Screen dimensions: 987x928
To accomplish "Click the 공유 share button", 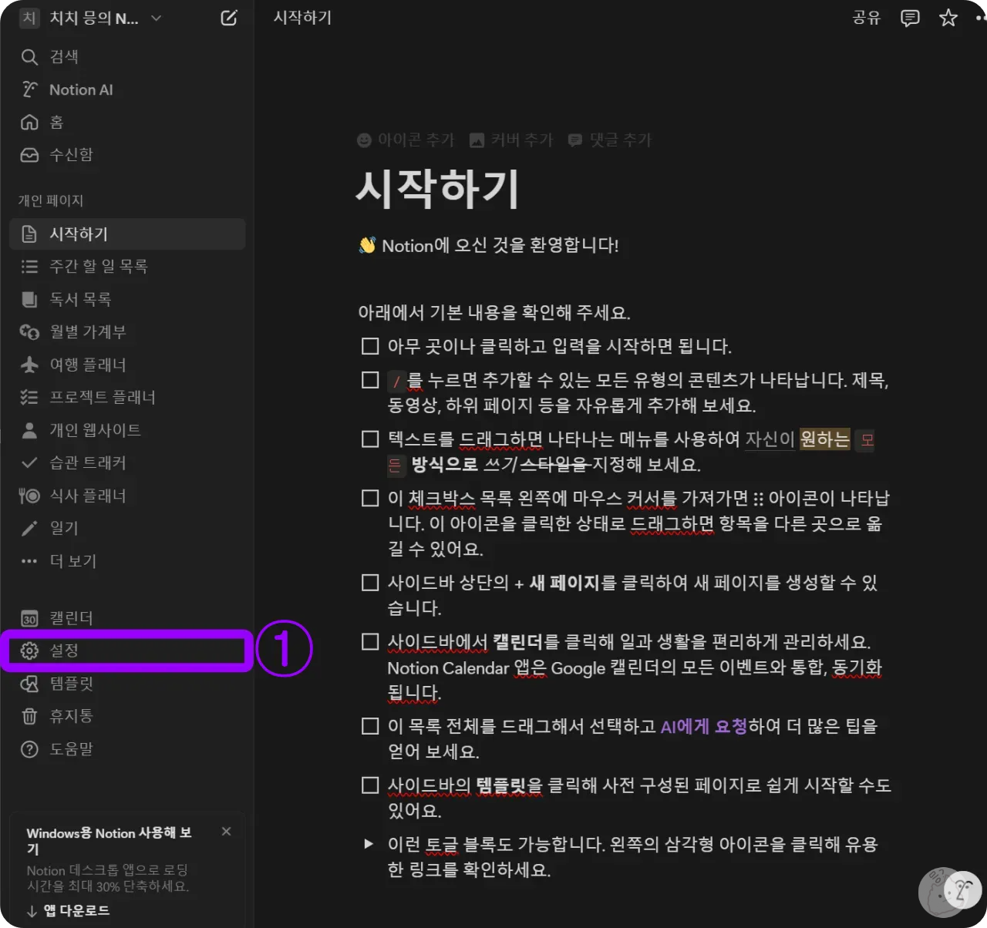I will click(x=867, y=18).
